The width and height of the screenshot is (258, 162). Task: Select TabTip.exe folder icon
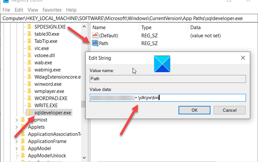pos(29,41)
